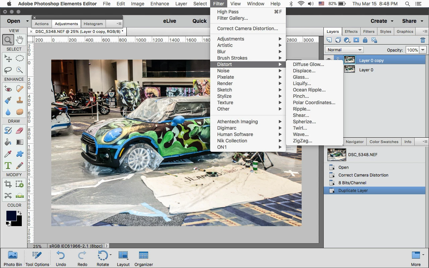Open Tool Options panel
The width and height of the screenshot is (429, 268).
pyautogui.click(x=37, y=258)
